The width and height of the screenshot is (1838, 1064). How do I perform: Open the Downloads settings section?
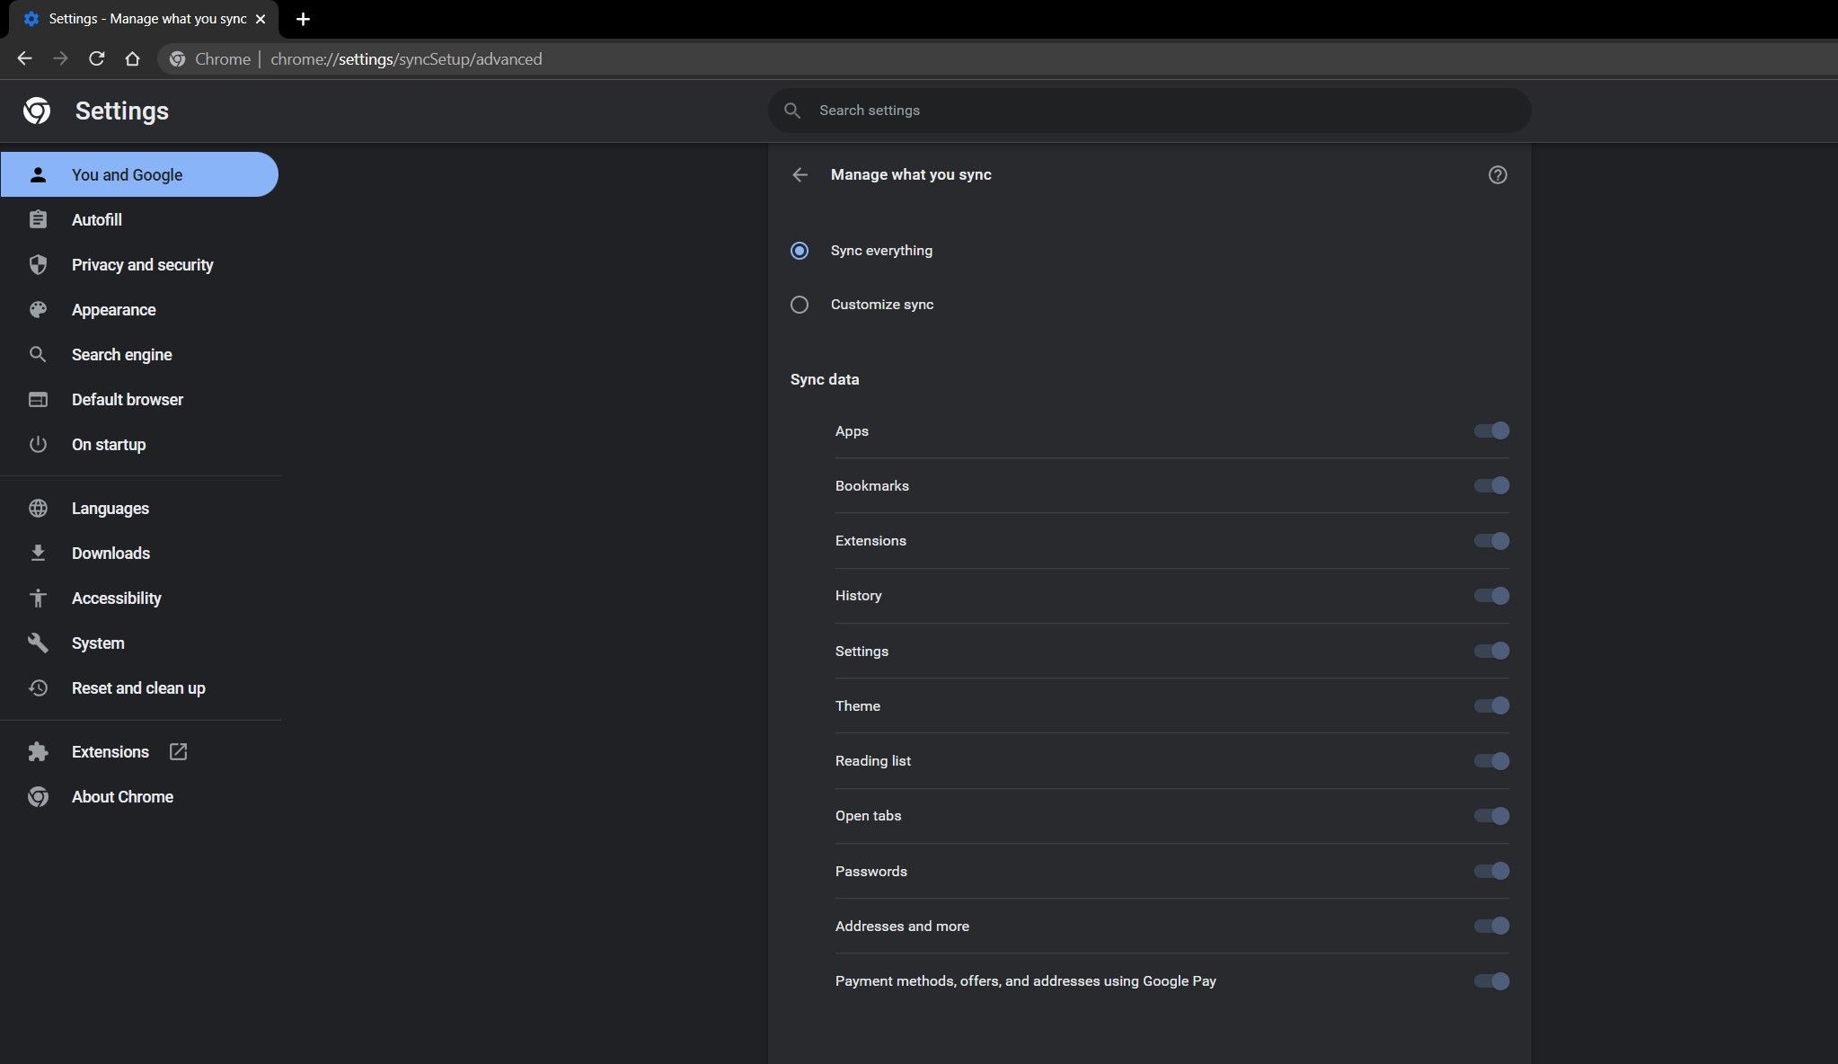pos(110,553)
